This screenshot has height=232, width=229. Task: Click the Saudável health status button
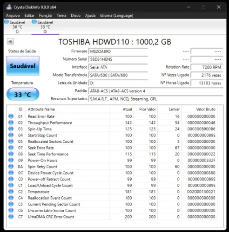(23, 66)
